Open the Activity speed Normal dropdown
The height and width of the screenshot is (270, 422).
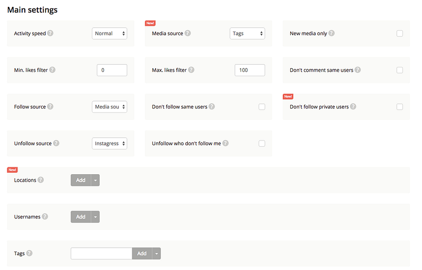[110, 34]
